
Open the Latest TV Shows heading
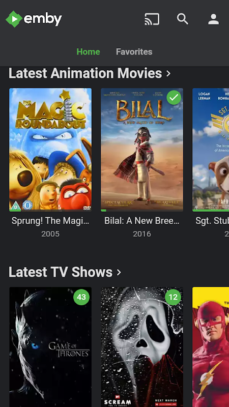click(x=61, y=272)
